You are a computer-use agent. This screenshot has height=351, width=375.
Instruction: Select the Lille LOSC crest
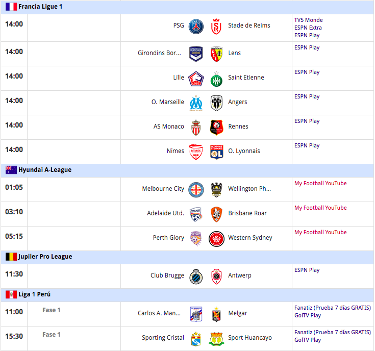point(196,79)
